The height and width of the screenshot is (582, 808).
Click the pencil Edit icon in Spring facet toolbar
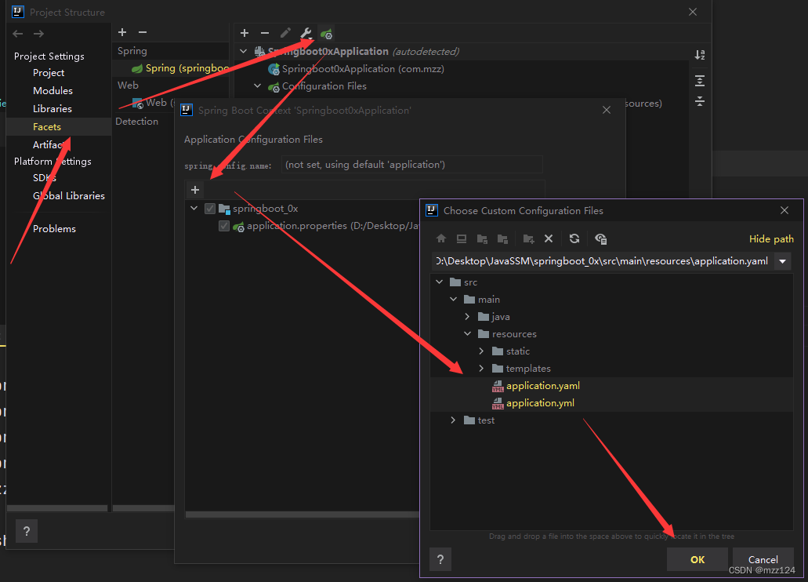(x=285, y=33)
